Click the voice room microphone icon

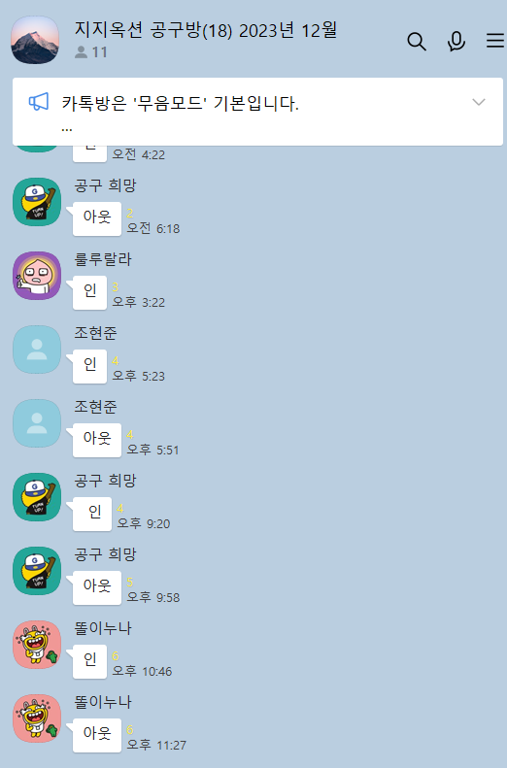[x=456, y=42]
